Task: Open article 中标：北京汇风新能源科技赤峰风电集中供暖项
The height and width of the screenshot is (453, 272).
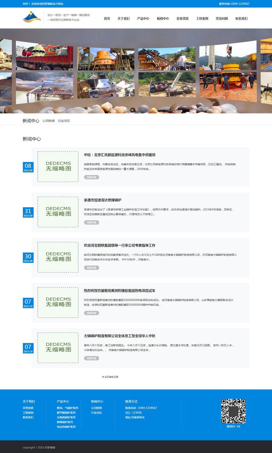Action: point(120,155)
